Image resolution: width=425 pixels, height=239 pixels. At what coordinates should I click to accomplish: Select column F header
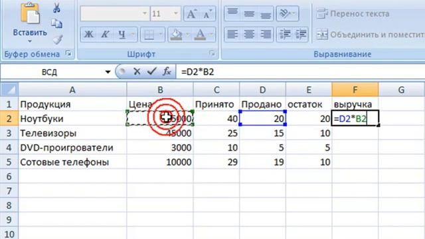[355, 90]
